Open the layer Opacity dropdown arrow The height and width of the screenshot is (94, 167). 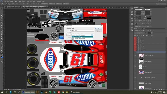[x=152, y=33]
